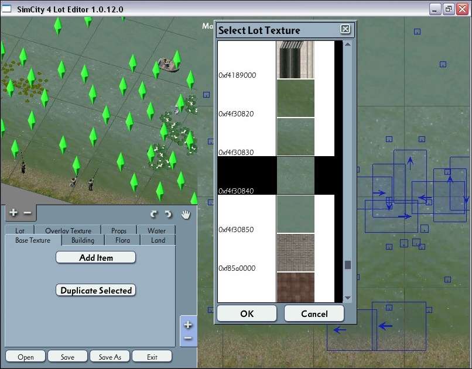Switch to the Overlay Texture tab
This screenshot has width=472, height=369.
click(68, 230)
